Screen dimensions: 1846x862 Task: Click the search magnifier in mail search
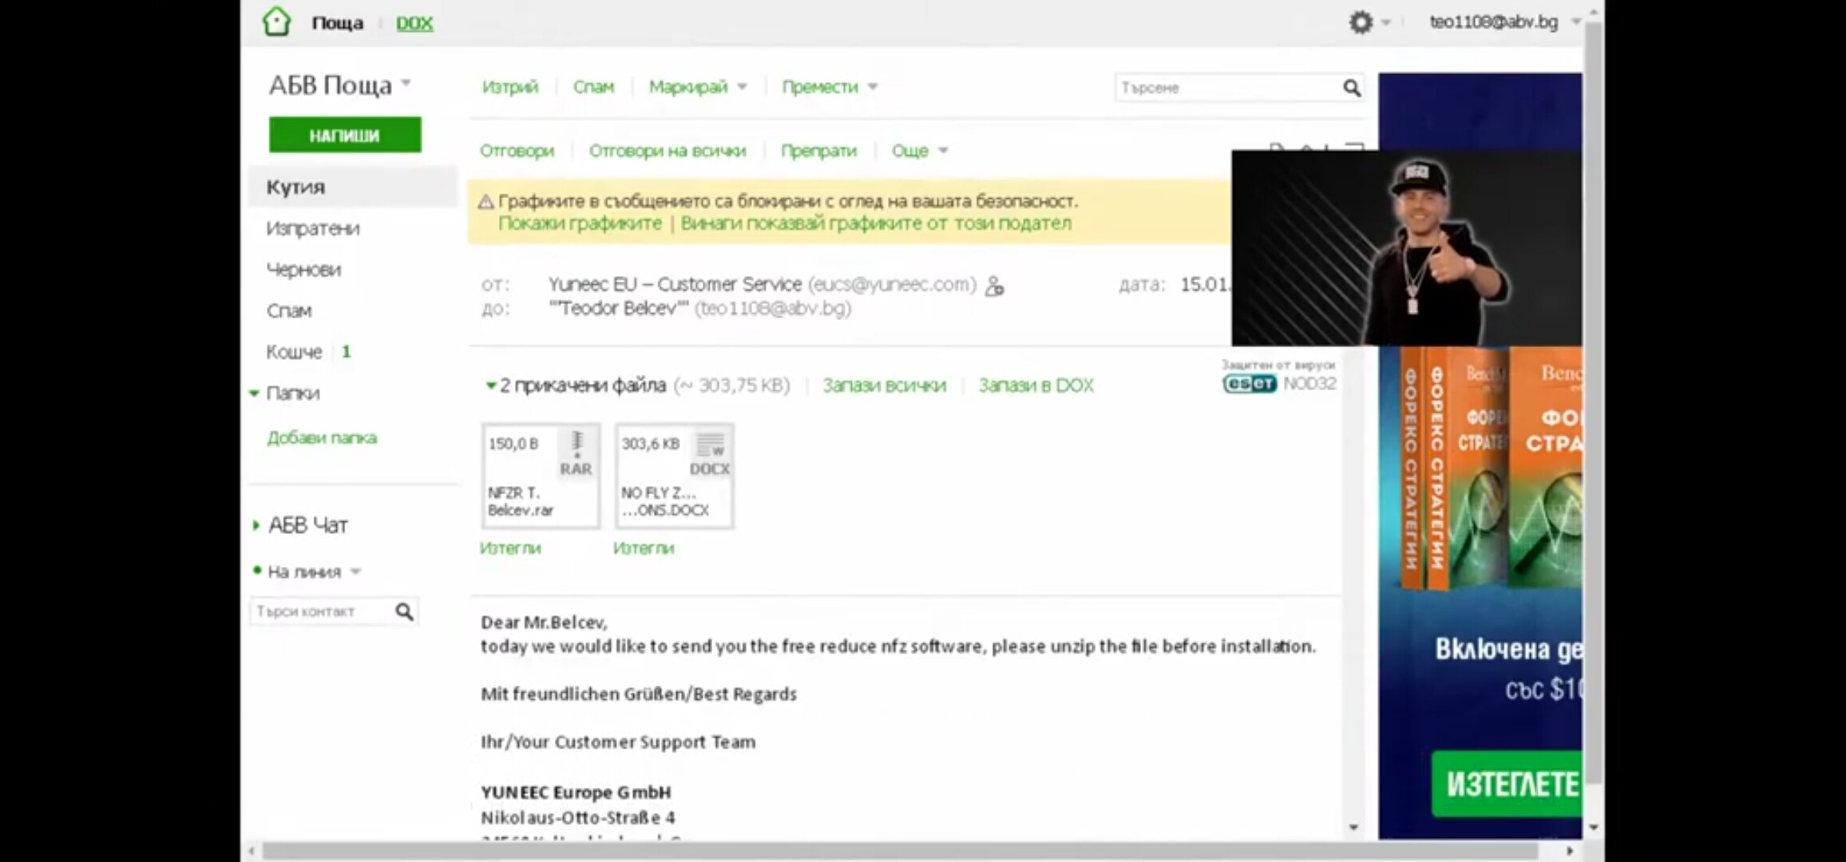(1351, 88)
